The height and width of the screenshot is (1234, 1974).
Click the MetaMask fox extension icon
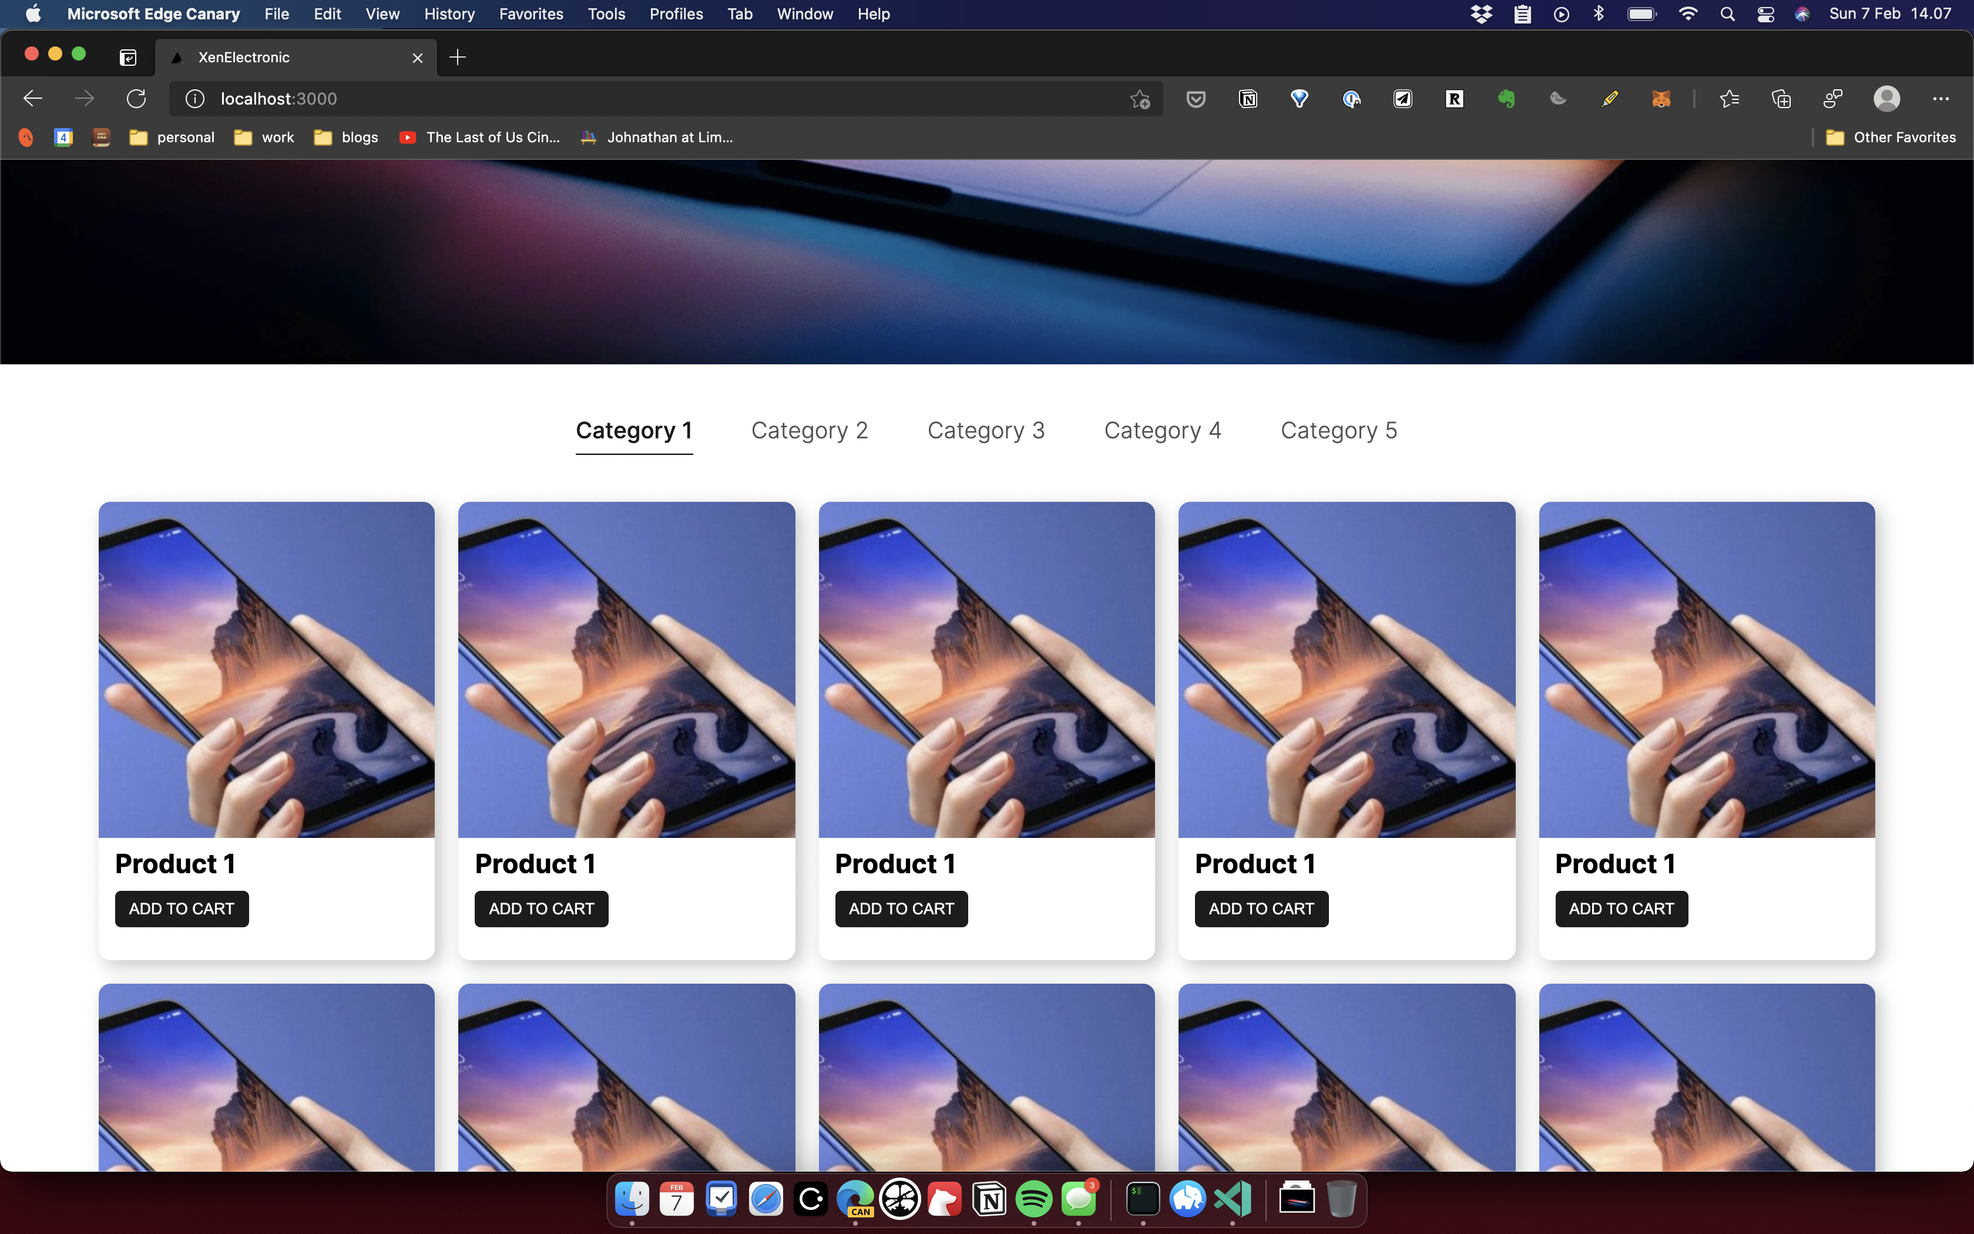click(x=1661, y=99)
